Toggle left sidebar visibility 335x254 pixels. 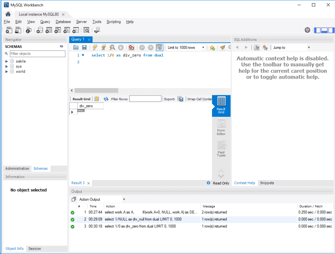click(317, 30)
